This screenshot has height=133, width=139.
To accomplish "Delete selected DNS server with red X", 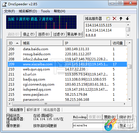I will tap(114, 19).
